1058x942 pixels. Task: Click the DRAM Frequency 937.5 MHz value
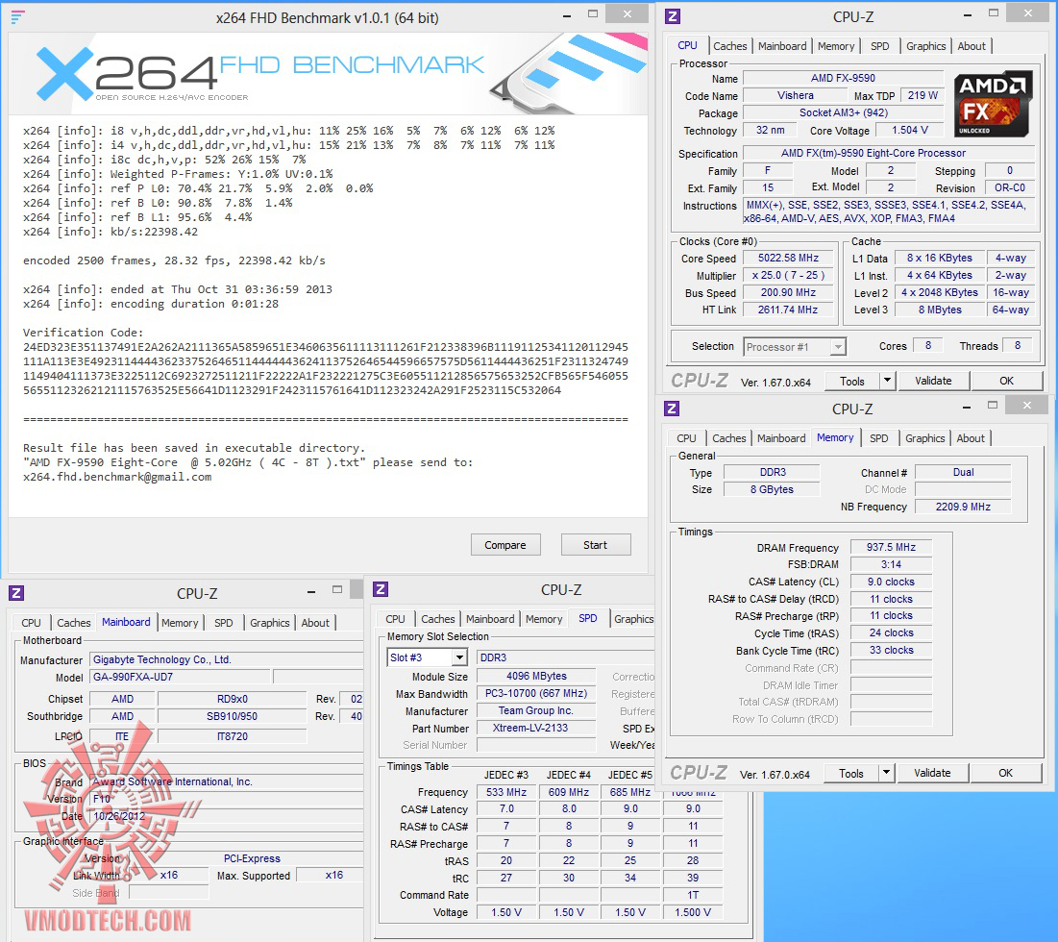point(892,547)
